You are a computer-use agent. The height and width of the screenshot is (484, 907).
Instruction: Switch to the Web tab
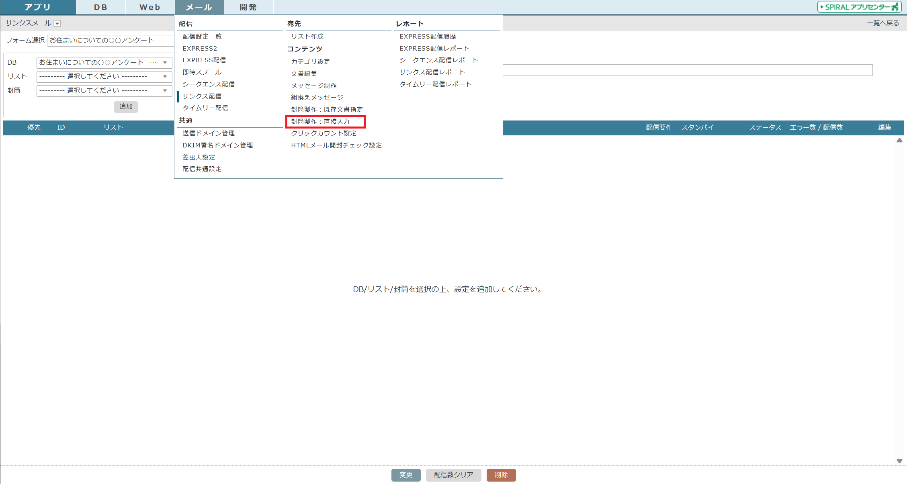click(x=150, y=7)
